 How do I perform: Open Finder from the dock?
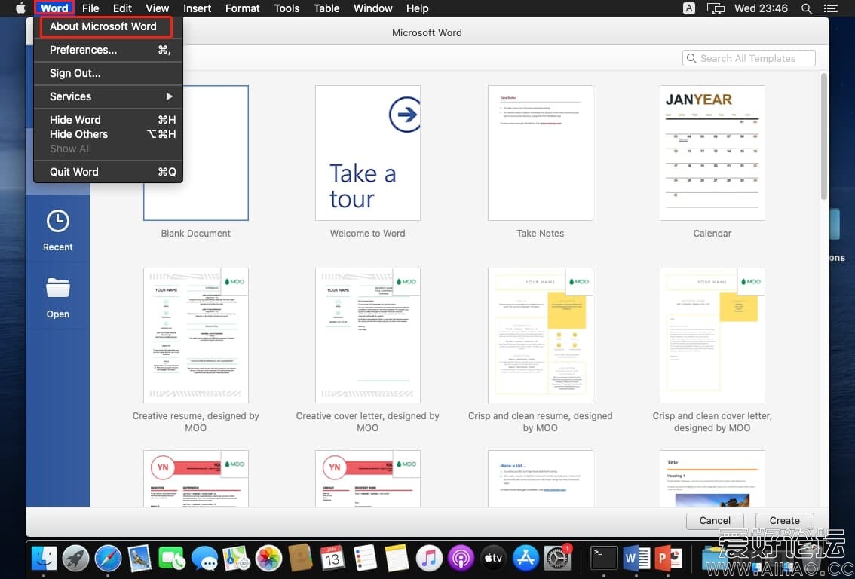point(44,558)
